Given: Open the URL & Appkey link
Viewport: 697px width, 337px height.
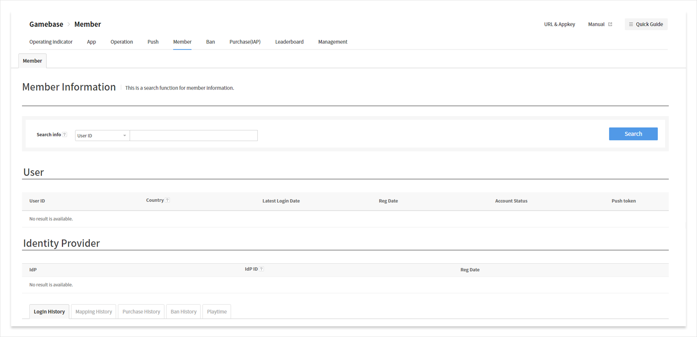Looking at the screenshot, I should click(559, 24).
